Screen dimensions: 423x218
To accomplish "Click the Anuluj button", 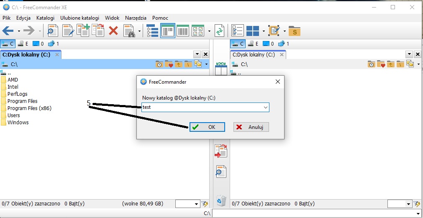I will click(251, 127).
